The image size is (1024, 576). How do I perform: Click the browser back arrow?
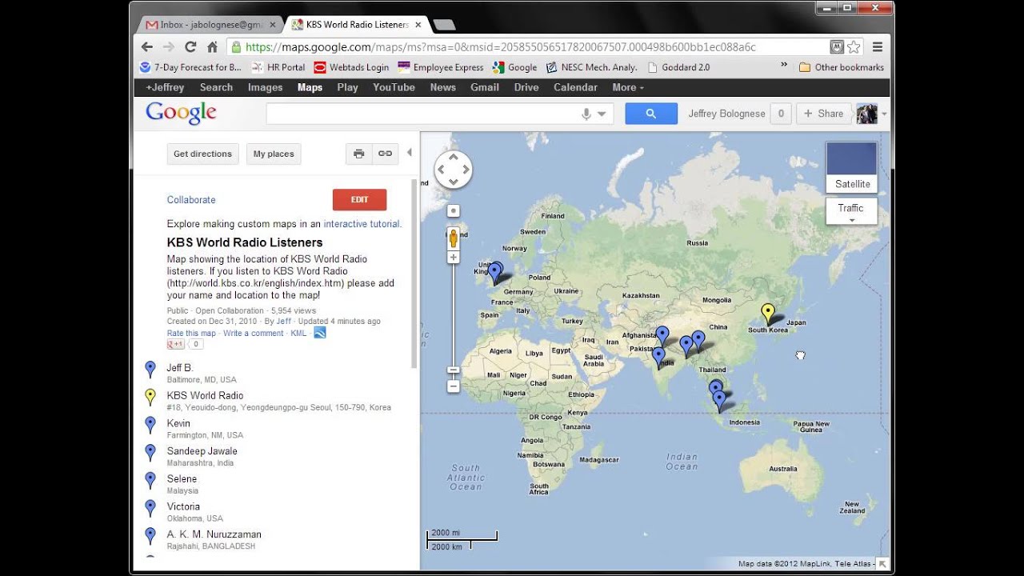147,47
